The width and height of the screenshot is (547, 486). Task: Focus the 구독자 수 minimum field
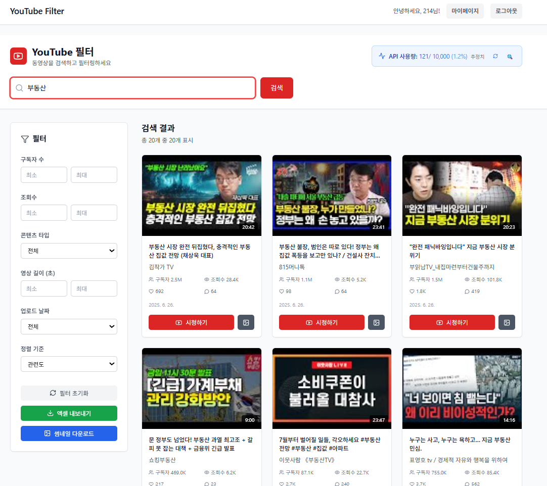[44, 175]
